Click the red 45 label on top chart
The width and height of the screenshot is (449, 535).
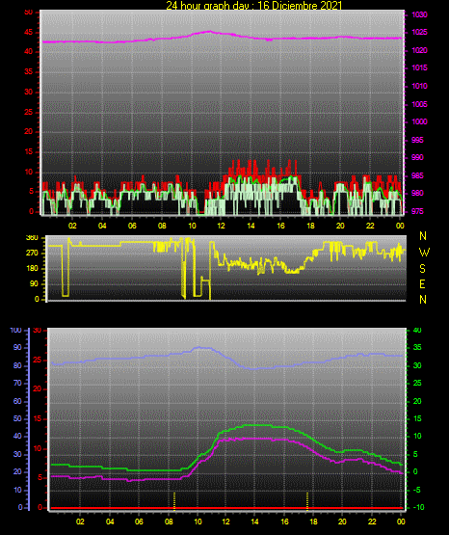29,33
